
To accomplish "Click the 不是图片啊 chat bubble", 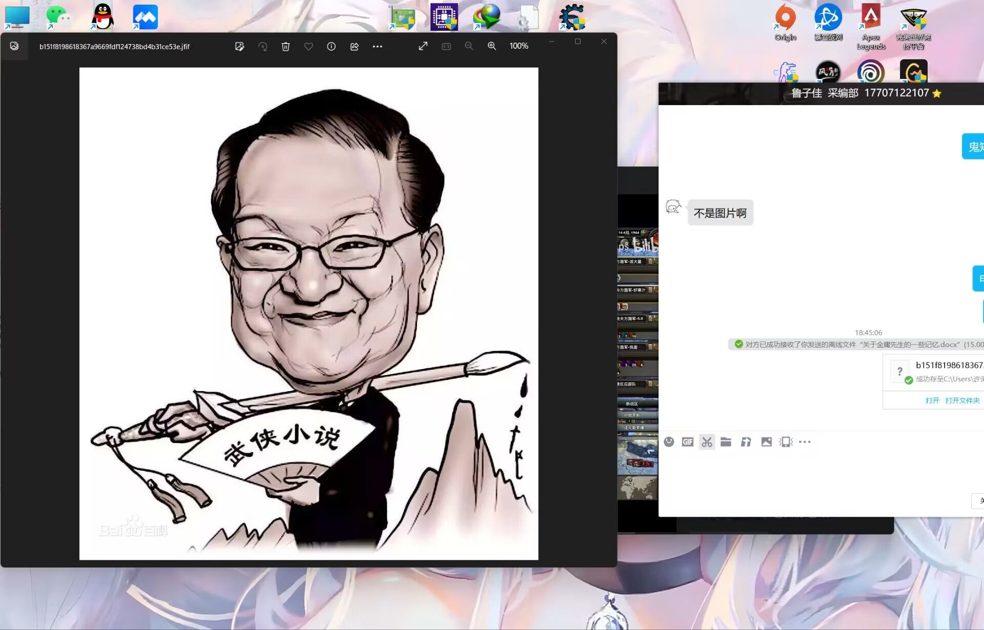I will pos(720,213).
